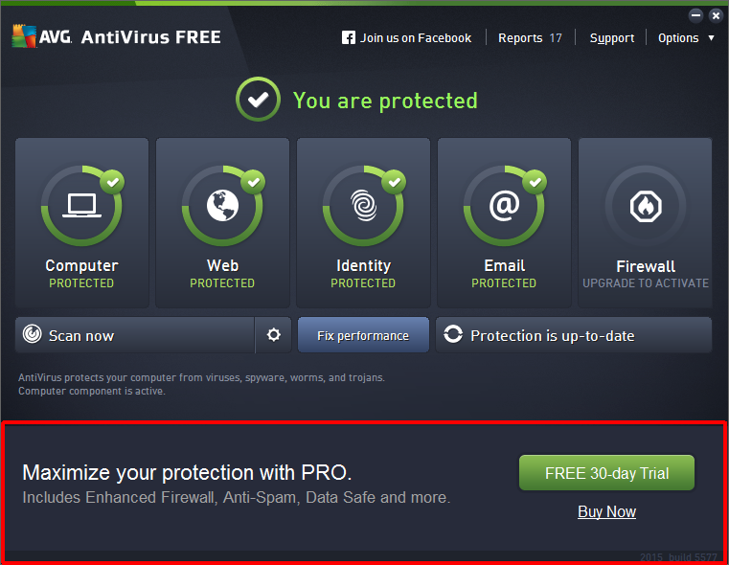Open the Email @ protection icon
The height and width of the screenshot is (565, 729).
coord(504,205)
